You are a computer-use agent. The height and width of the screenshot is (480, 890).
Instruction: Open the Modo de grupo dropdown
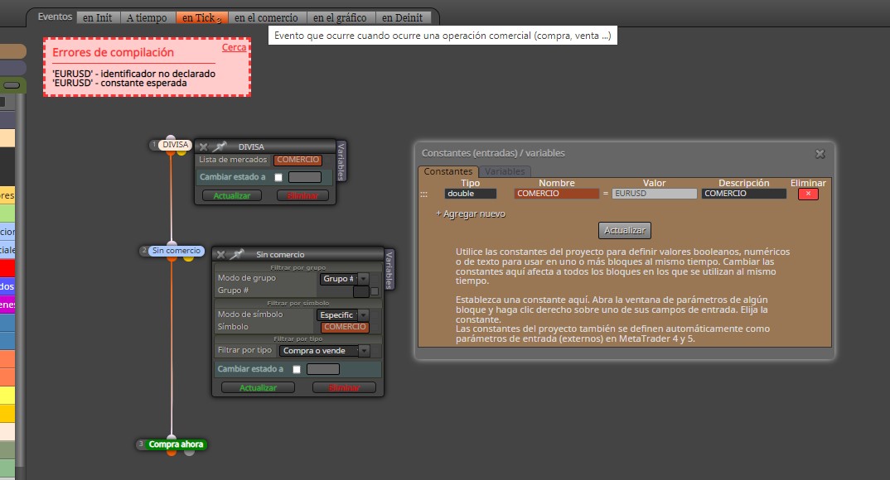(x=345, y=279)
